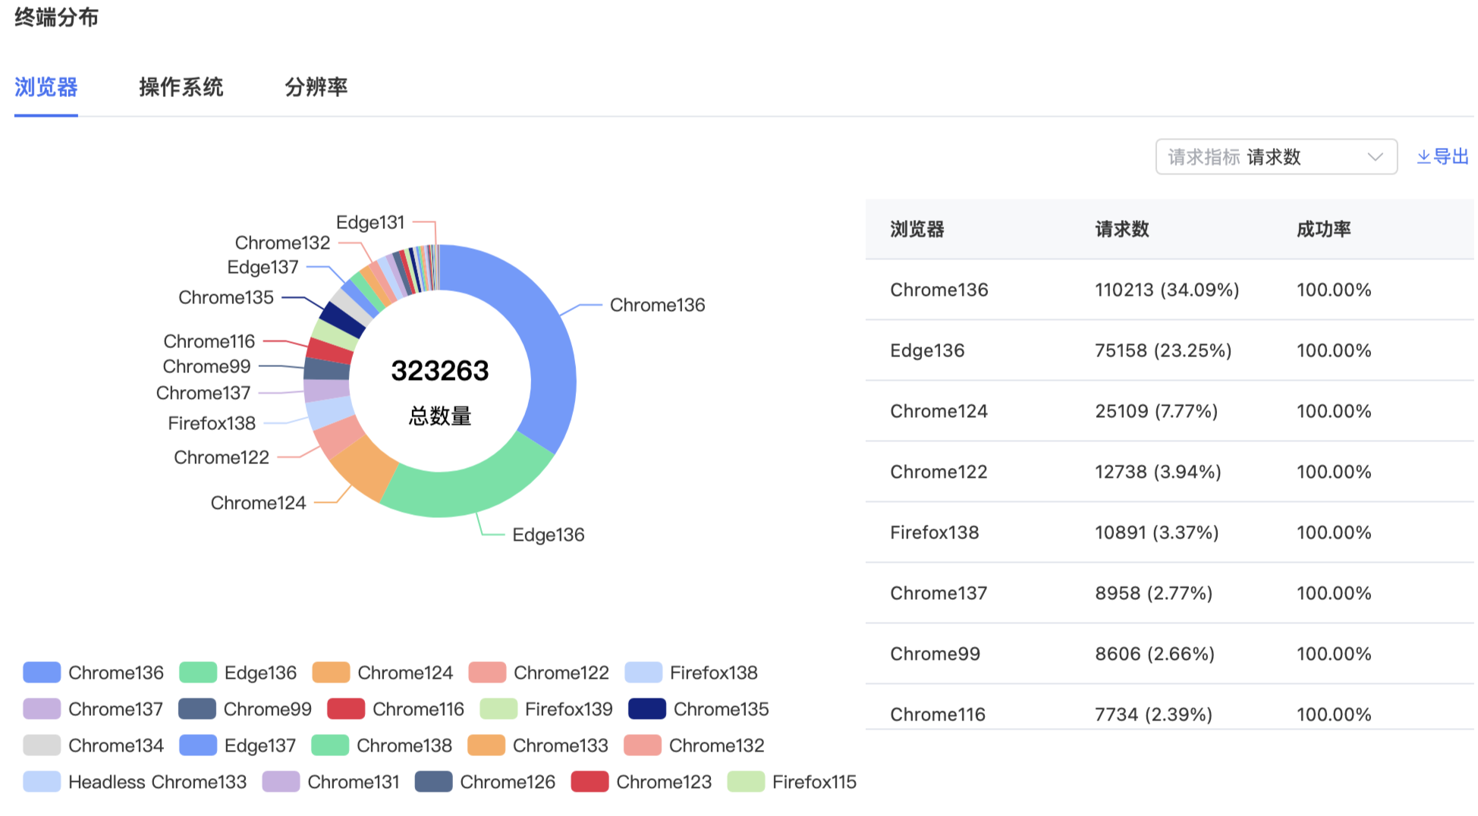Toggle Chrome124 legend swatch
This screenshot has height=816, width=1478.
[331, 673]
